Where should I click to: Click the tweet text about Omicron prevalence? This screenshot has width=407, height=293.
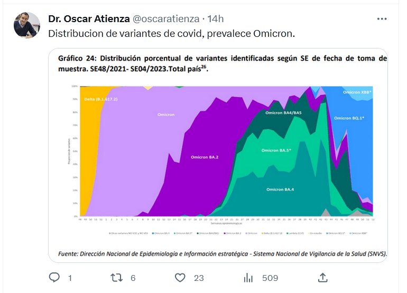(171, 33)
